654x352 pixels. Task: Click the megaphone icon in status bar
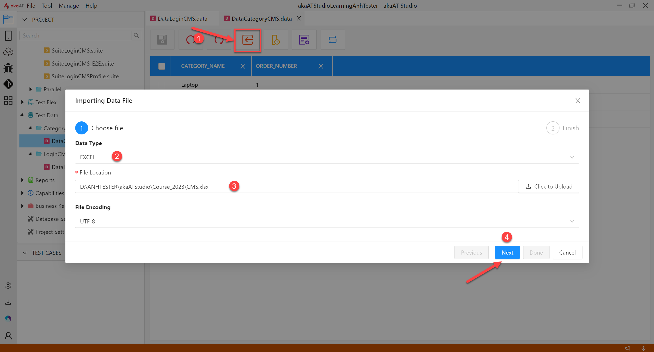click(628, 348)
